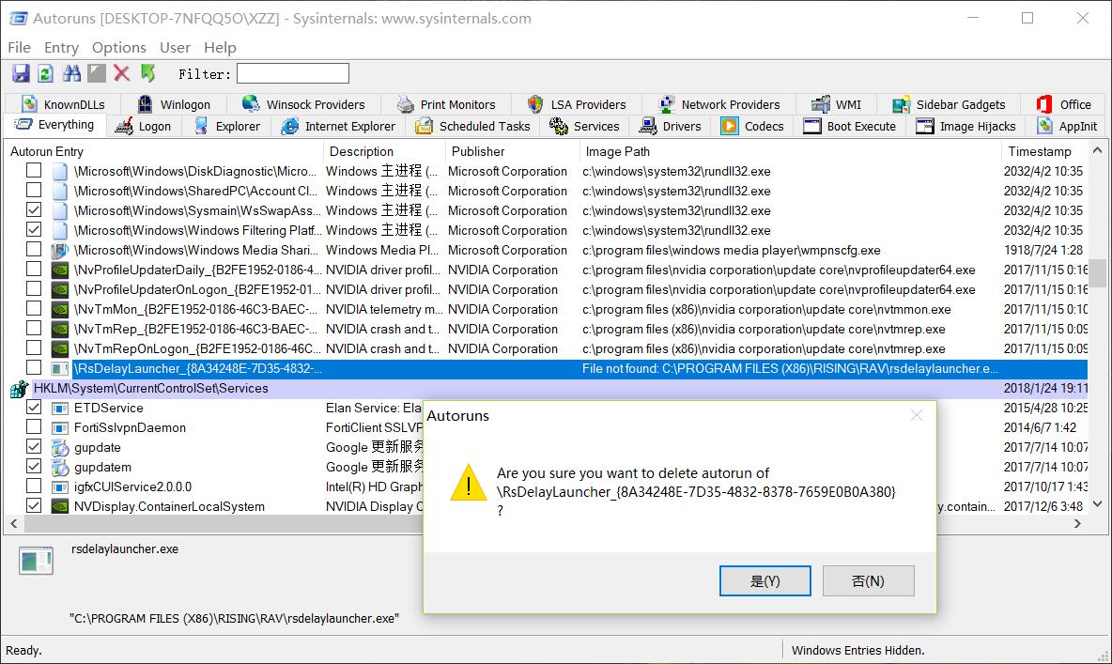Enable the NvTmRep entry checkbox
This screenshot has height=664, width=1112.
click(33, 329)
